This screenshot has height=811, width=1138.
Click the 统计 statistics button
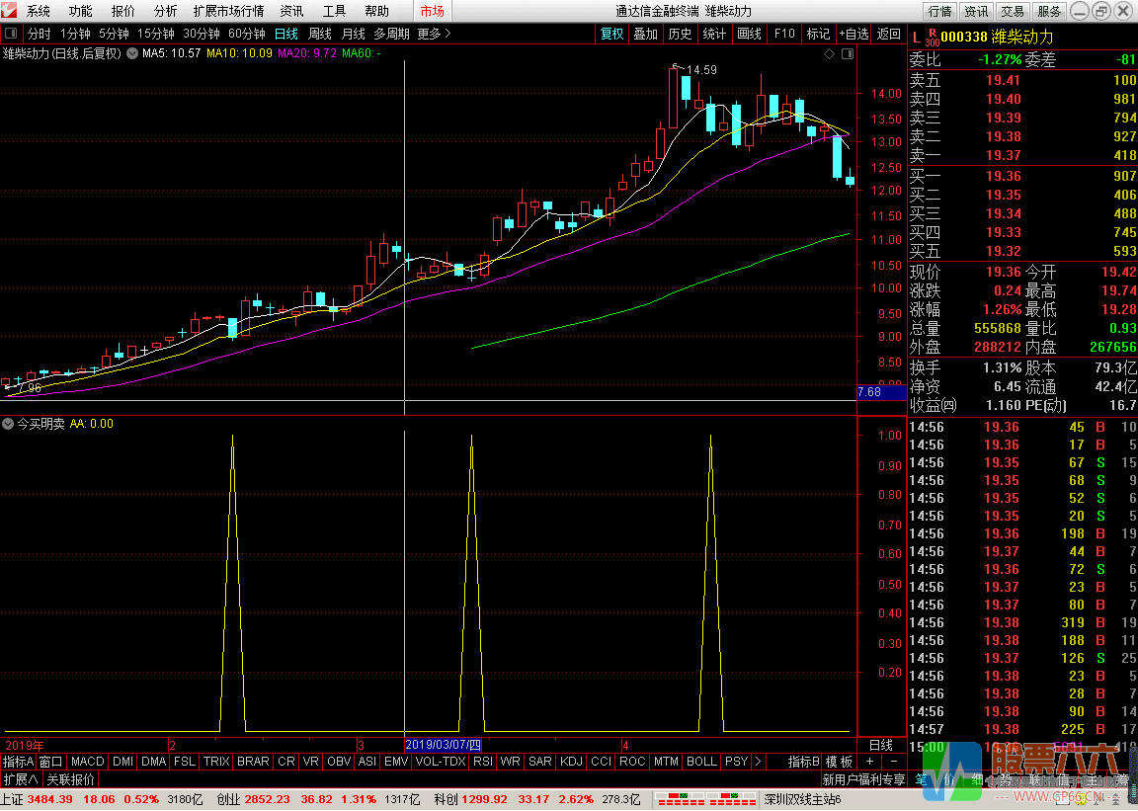click(715, 34)
